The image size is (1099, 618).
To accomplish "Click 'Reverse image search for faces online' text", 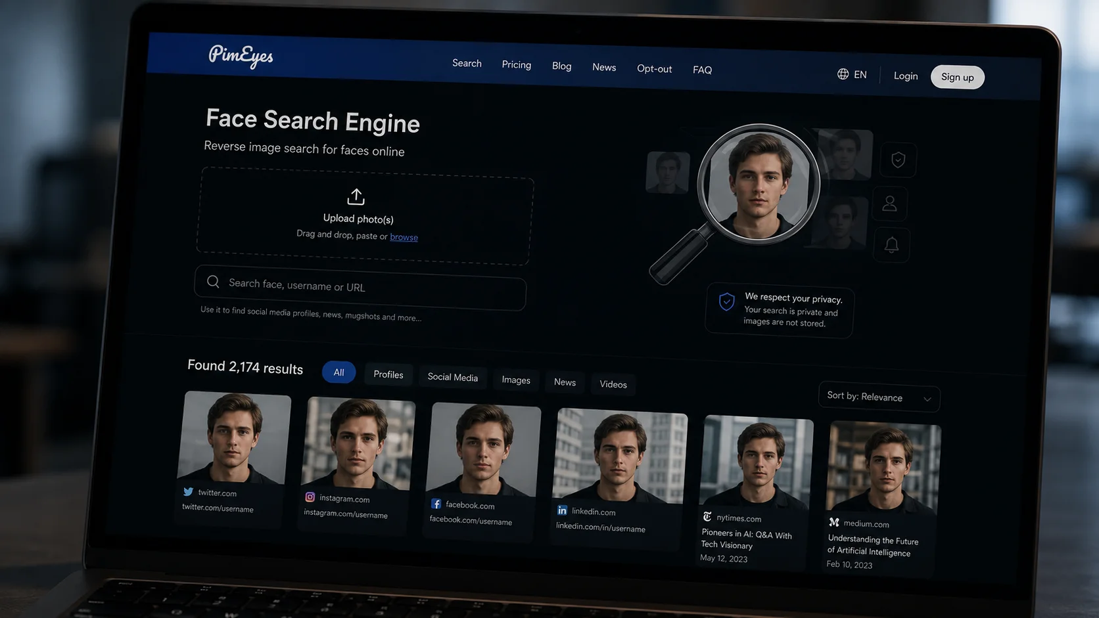I will coord(304,148).
